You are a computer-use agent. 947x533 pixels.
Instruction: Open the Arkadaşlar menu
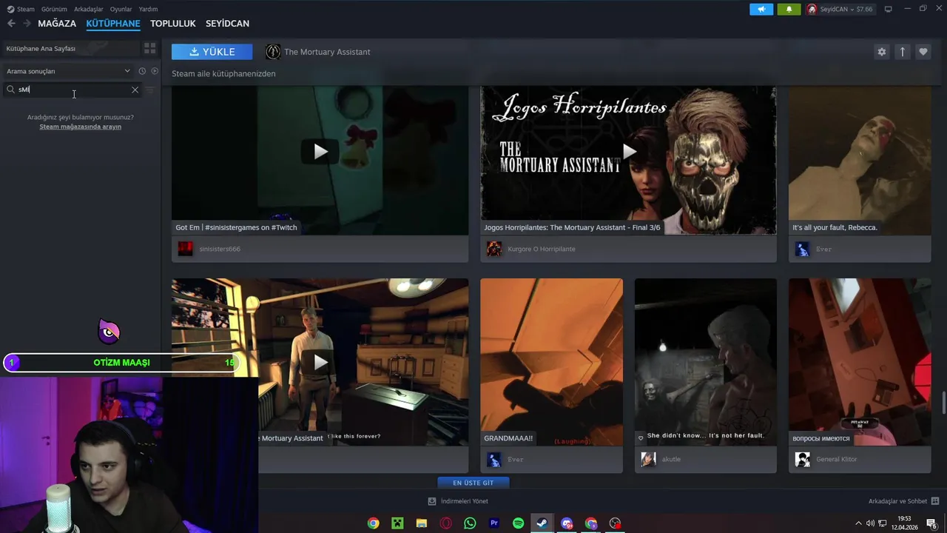pos(89,9)
